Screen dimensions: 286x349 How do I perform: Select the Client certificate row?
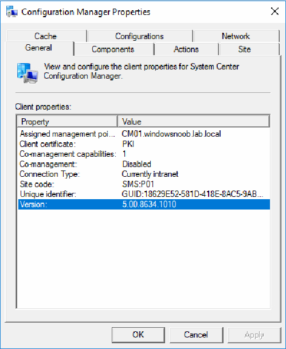pos(144,144)
